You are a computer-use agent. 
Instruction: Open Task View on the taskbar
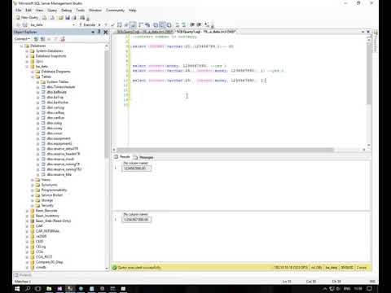click(38, 289)
